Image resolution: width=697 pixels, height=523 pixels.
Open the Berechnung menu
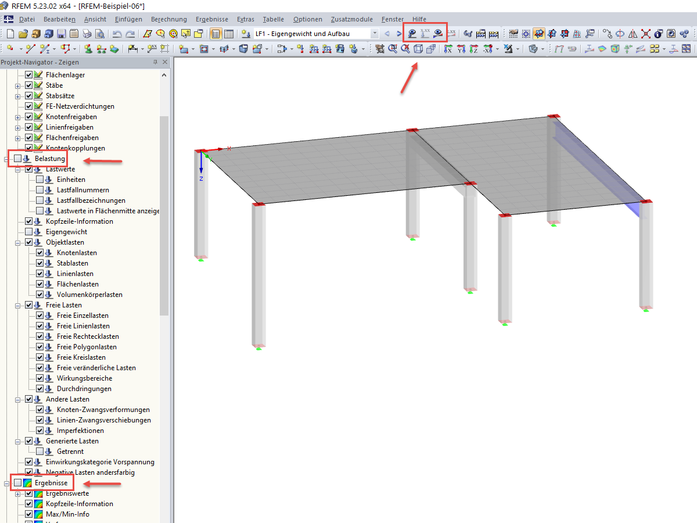[169, 19]
